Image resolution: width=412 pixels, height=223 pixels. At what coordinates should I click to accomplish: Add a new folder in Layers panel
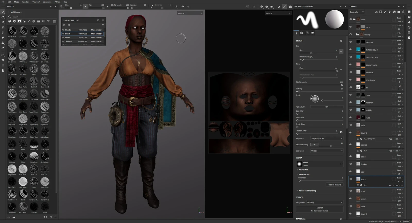(x=399, y=12)
